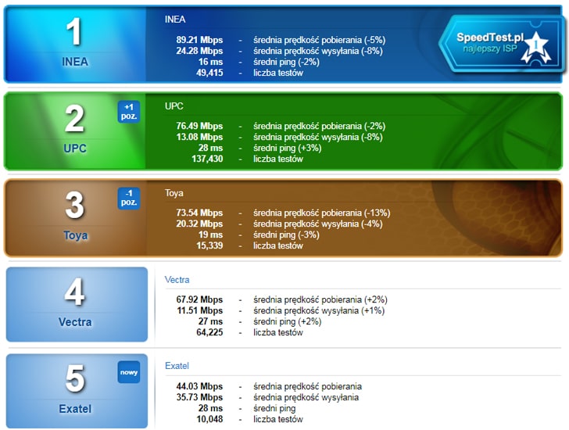Click 'średnia prędkość wysyłania (-4%)' text

[318, 224]
